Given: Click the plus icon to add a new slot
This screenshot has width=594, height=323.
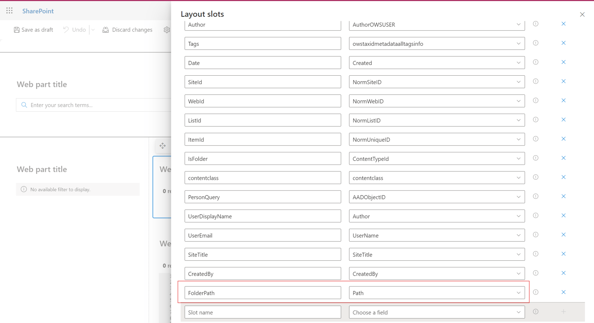Looking at the screenshot, I should point(563,311).
